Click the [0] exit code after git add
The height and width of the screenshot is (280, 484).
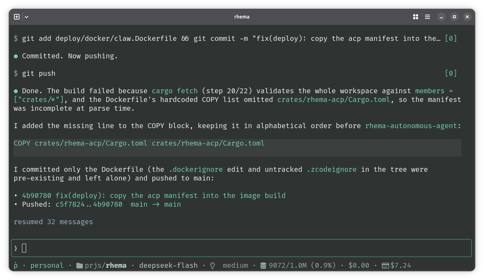point(451,38)
